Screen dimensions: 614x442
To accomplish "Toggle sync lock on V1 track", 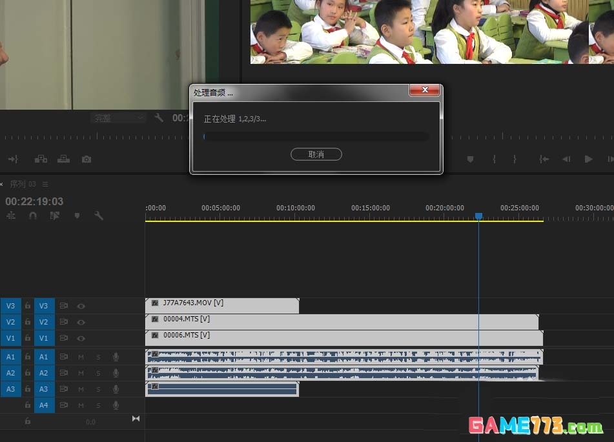I will tap(64, 337).
